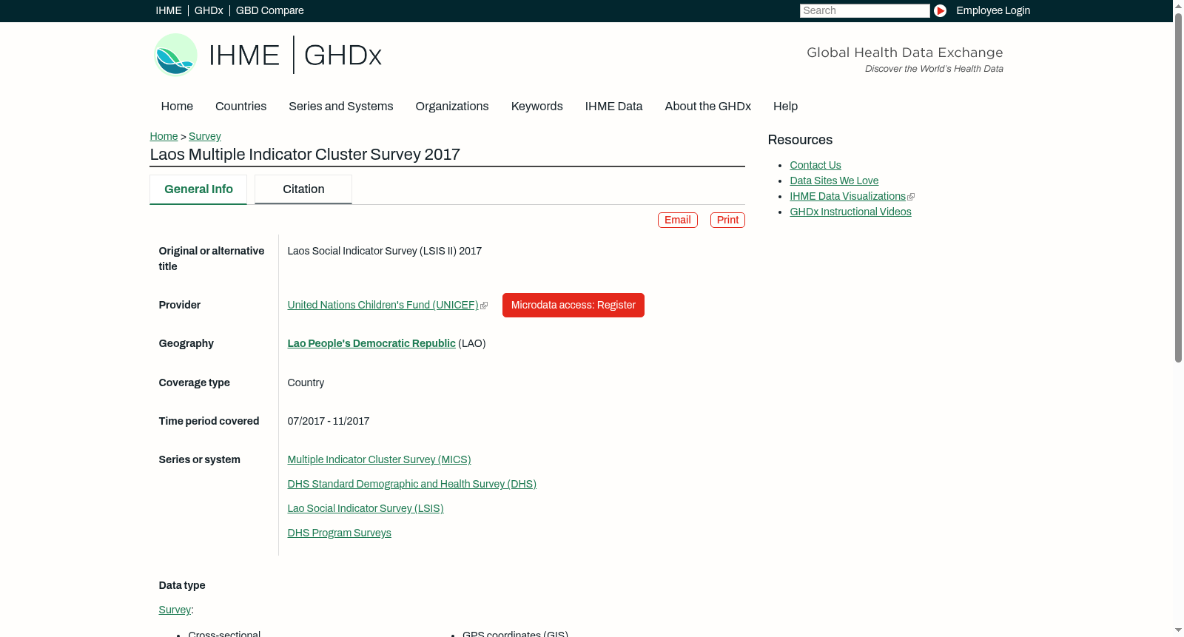Viewport: 1184px width, 637px height.
Task: Click the page title Laos Multiple Indicator Cluster Survey 2017
Action: (x=305, y=155)
